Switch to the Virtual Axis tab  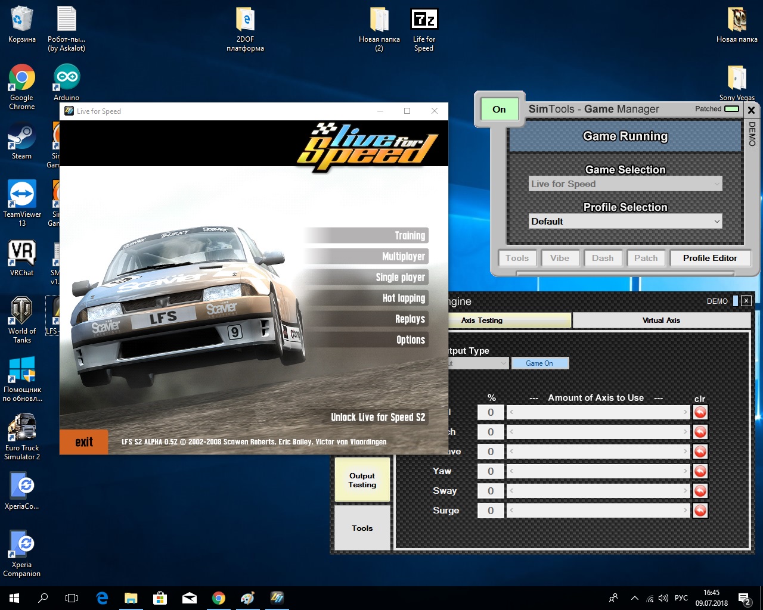click(x=661, y=320)
